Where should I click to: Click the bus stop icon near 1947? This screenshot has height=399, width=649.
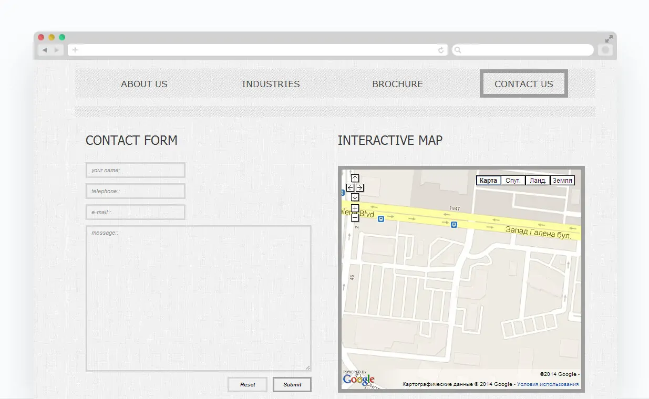point(454,225)
